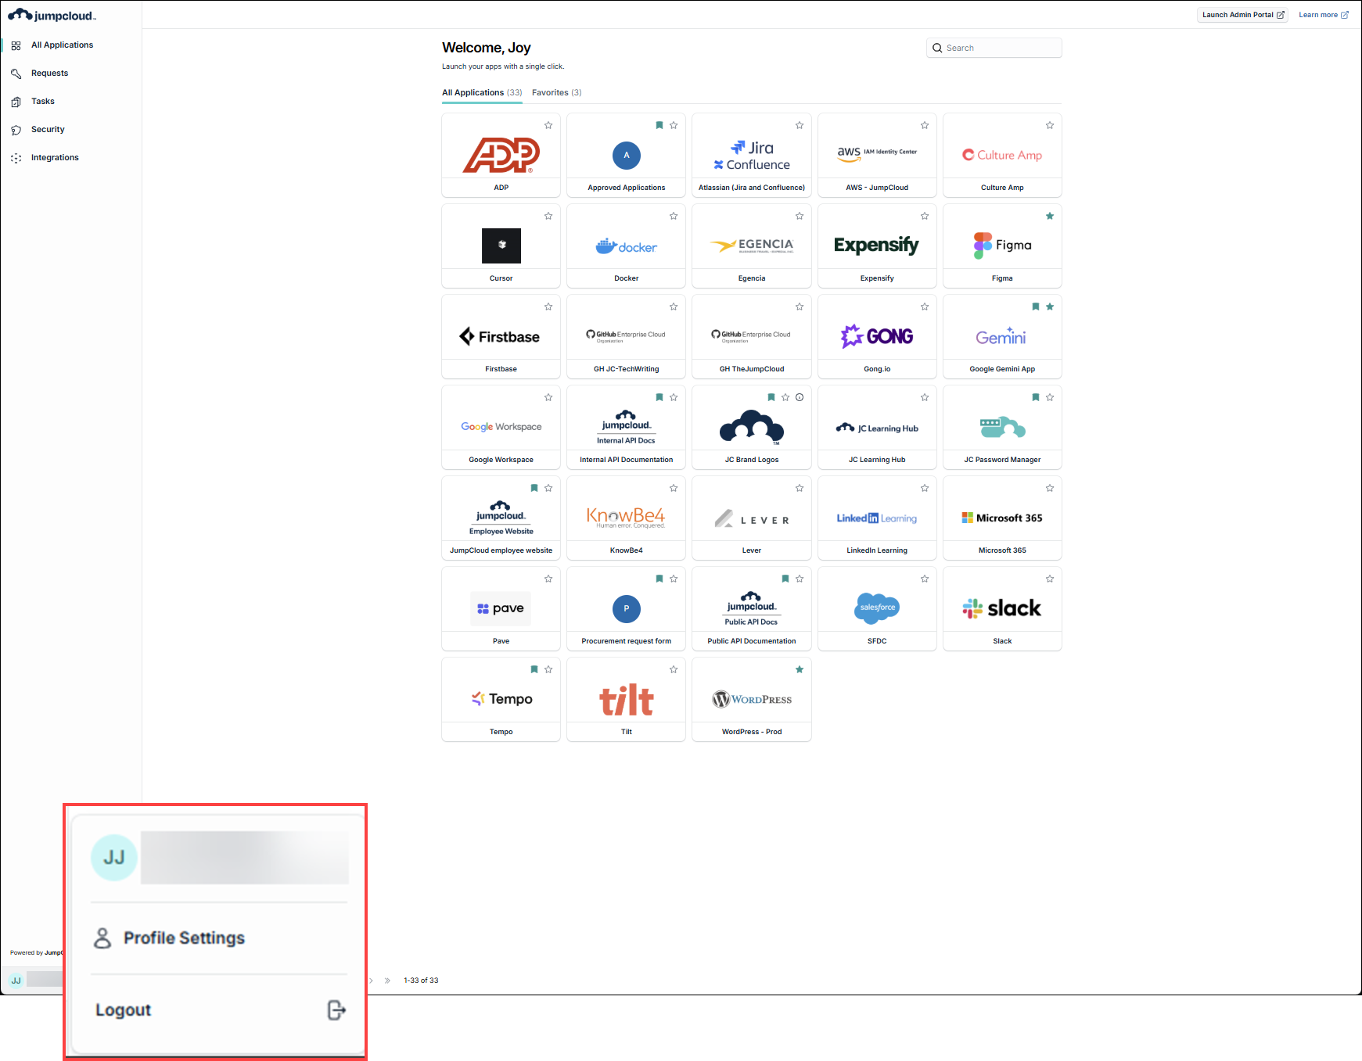The width and height of the screenshot is (1362, 1061).
Task: Click the Search applications field
Action: click(994, 48)
